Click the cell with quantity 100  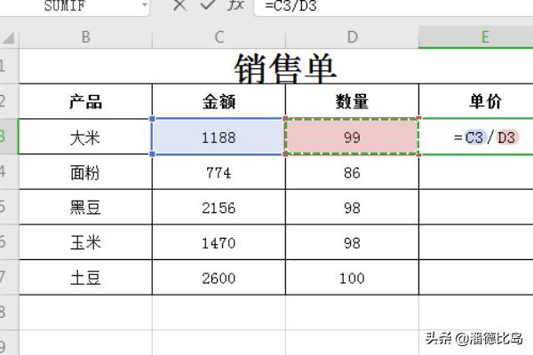[x=353, y=278]
